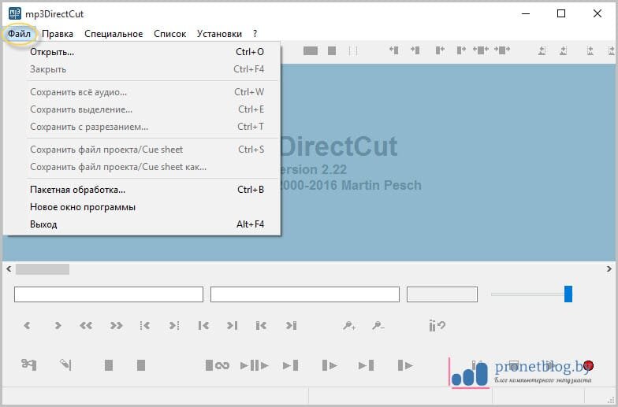Image resolution: width=618 pixels, height=407 pixels.
Task: Open the Специальное menu
Action: pos(114,34)
